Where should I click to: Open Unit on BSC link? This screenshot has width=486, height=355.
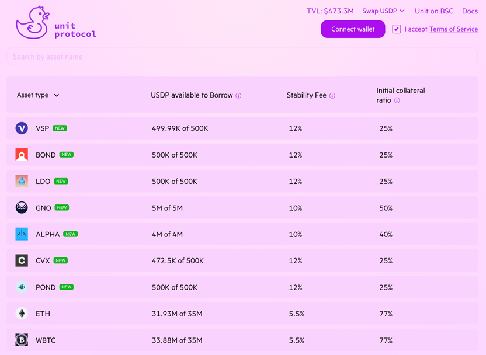click(x=434, y=11)
